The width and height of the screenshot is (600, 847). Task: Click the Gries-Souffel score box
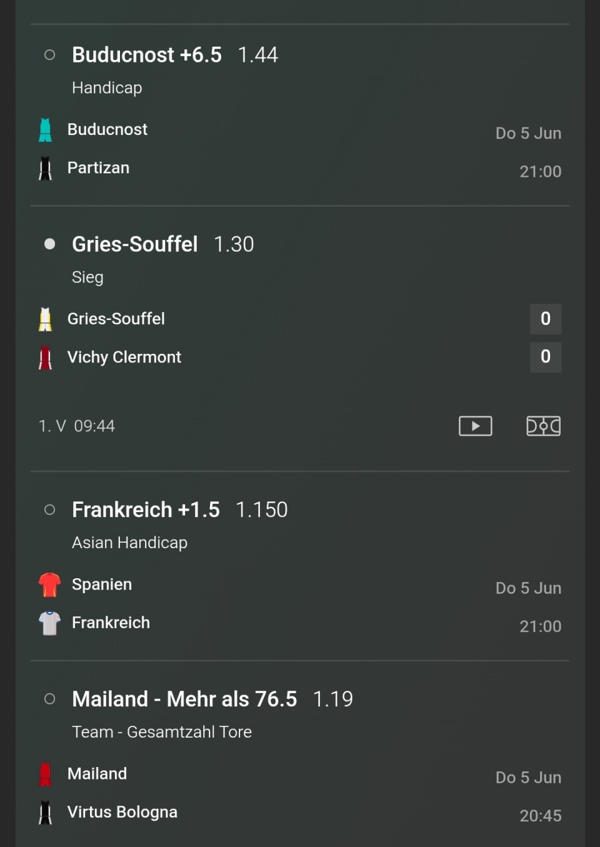pyautogui.click(x=546, y=319)
